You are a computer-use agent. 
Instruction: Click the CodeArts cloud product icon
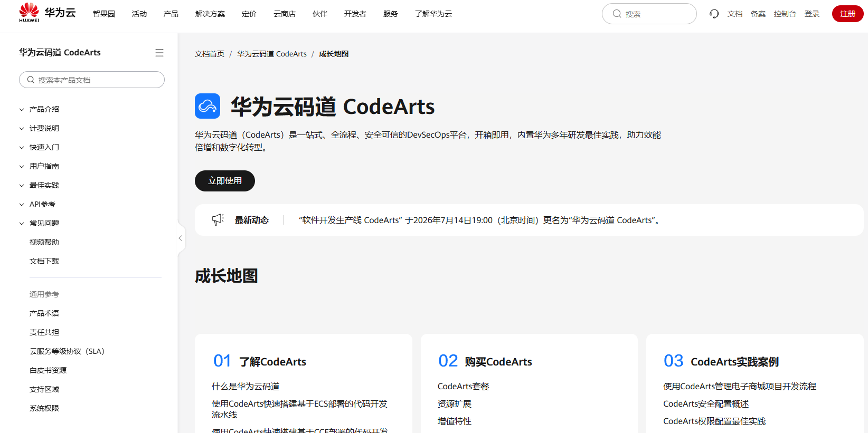207,106
